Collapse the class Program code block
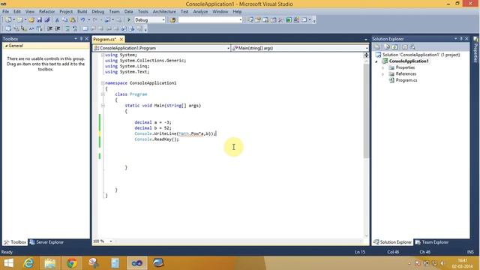Viewport: 480px width, 270px height. (103, 94)
